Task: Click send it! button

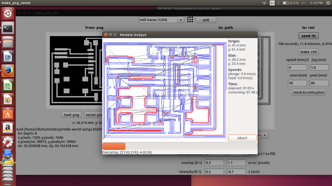Action: [308, 36]
